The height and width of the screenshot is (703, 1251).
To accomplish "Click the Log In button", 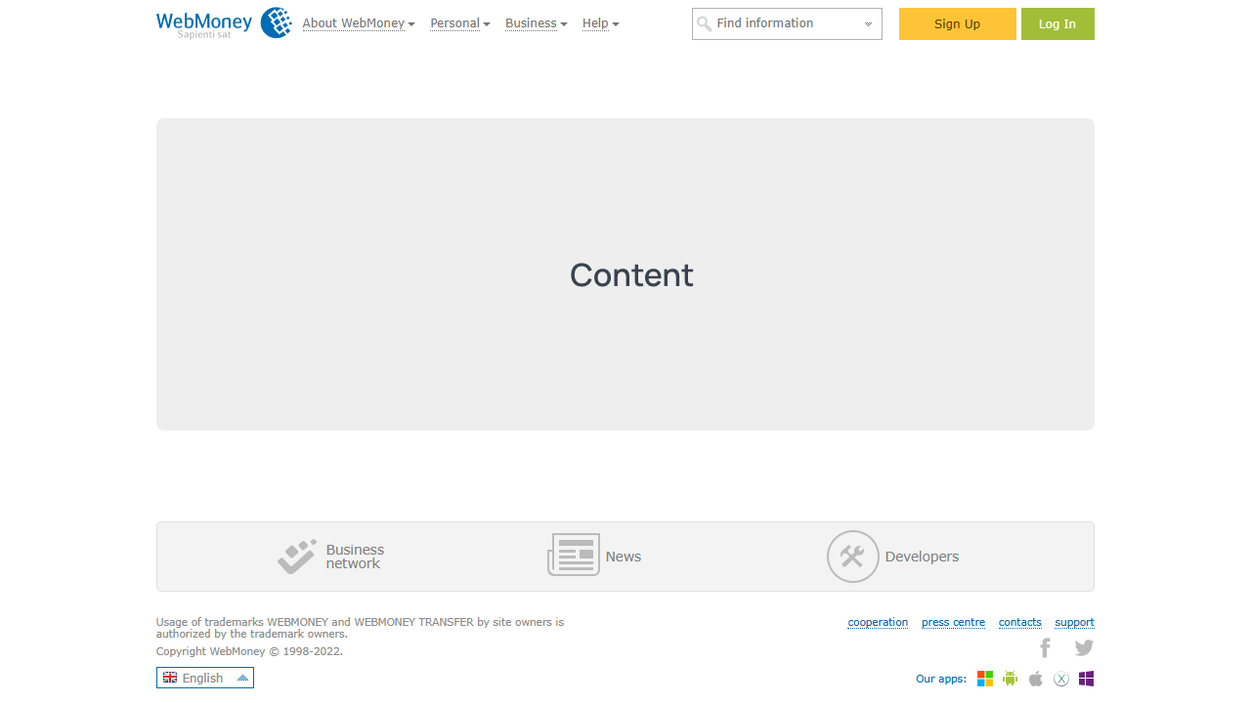I will pos(1057,23).
